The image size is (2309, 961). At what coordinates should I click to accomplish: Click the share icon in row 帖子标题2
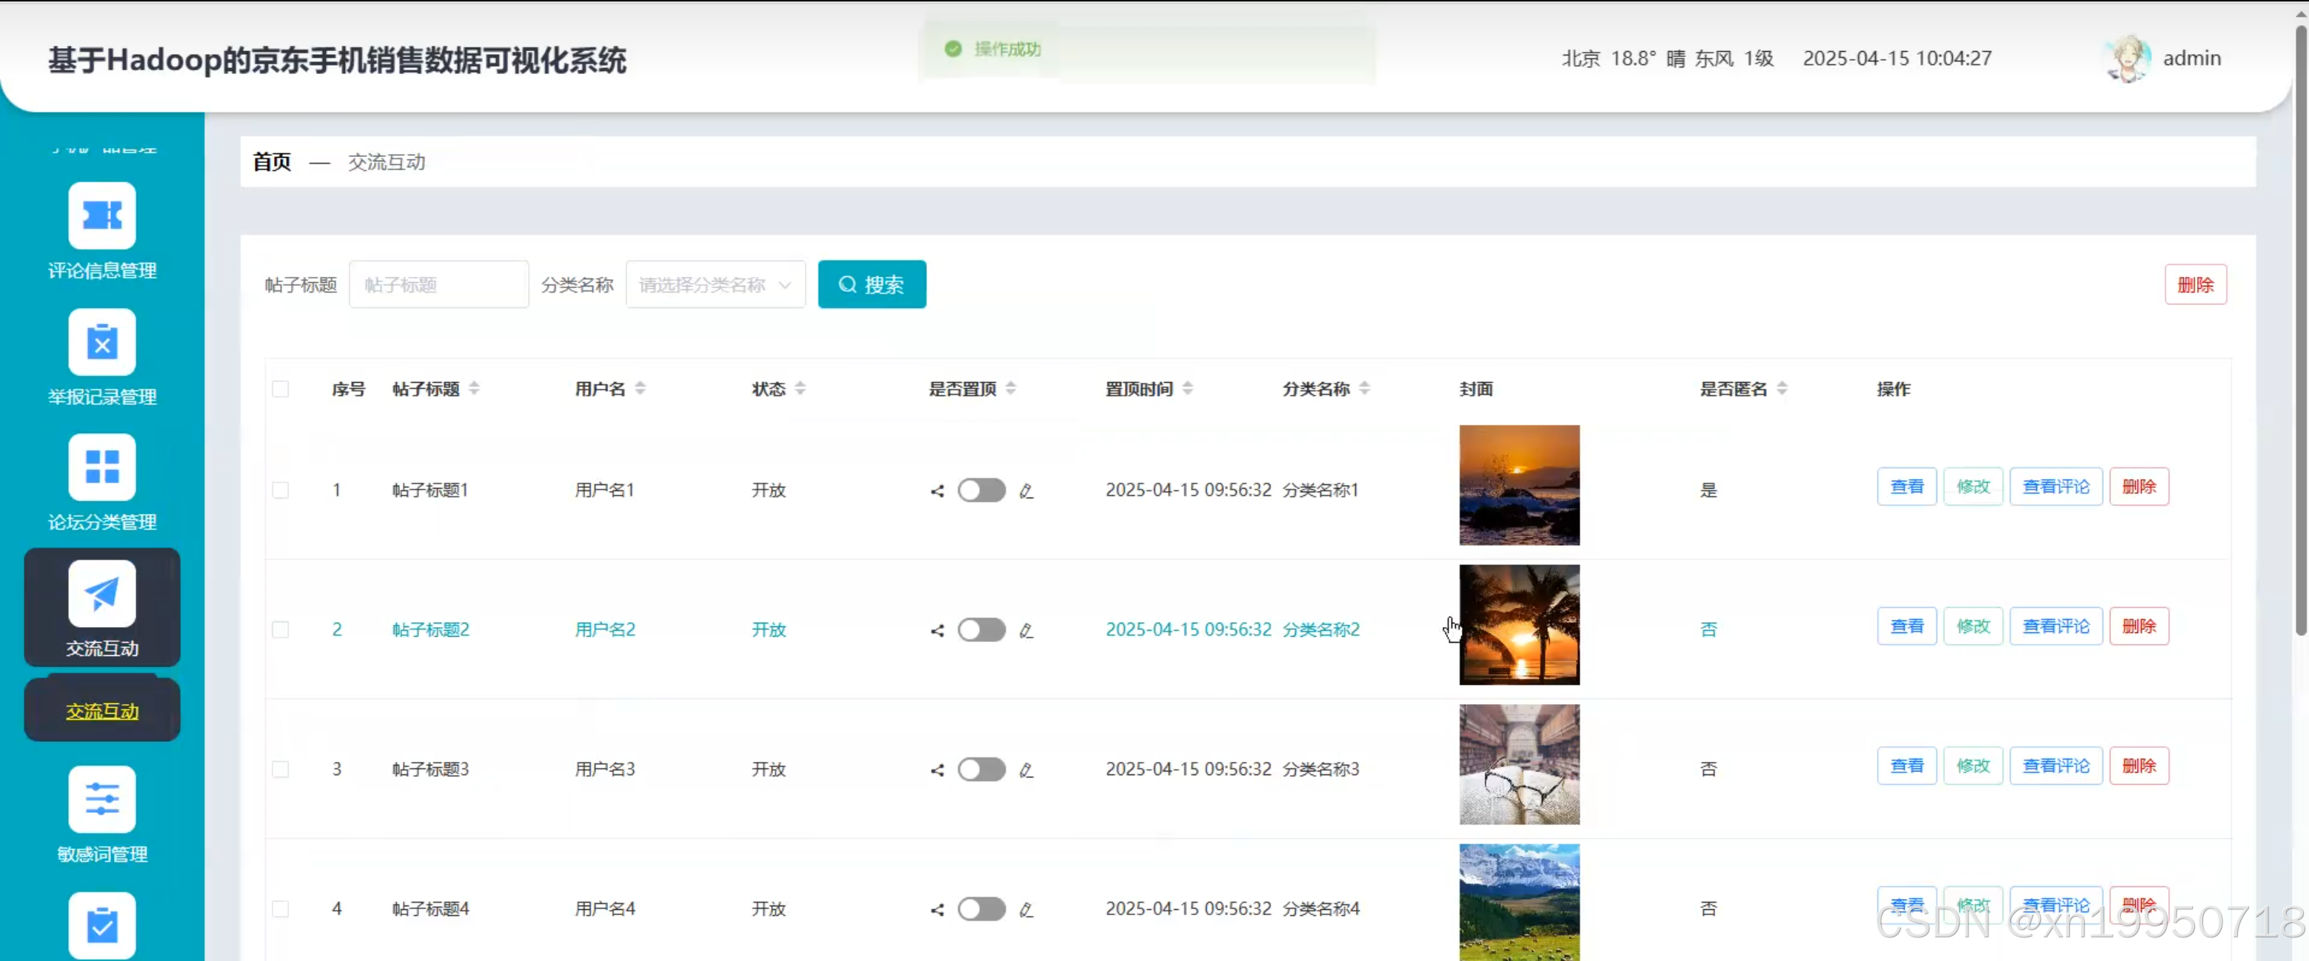coord(938,630)
